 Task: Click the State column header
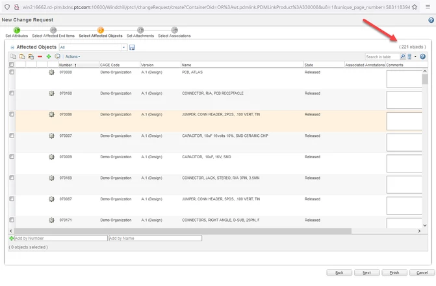point(324,65)
